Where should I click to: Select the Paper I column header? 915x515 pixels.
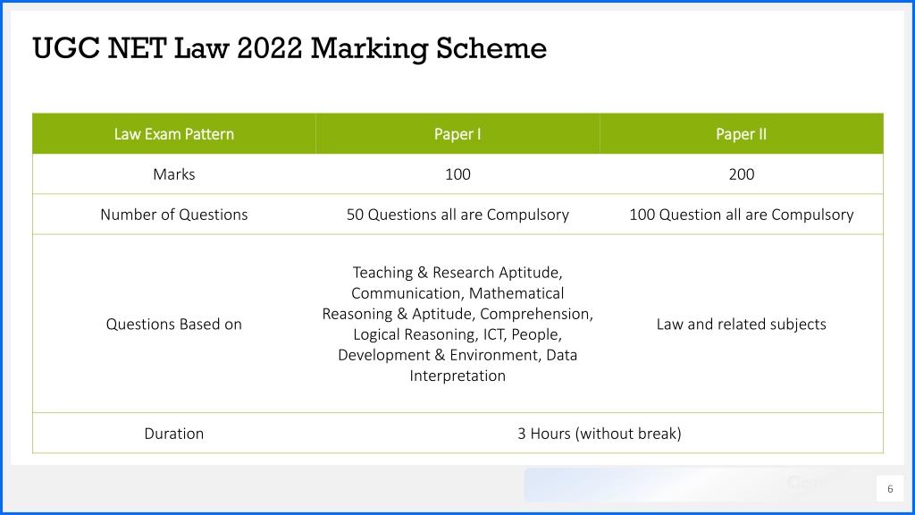click(x=457, y=134)
